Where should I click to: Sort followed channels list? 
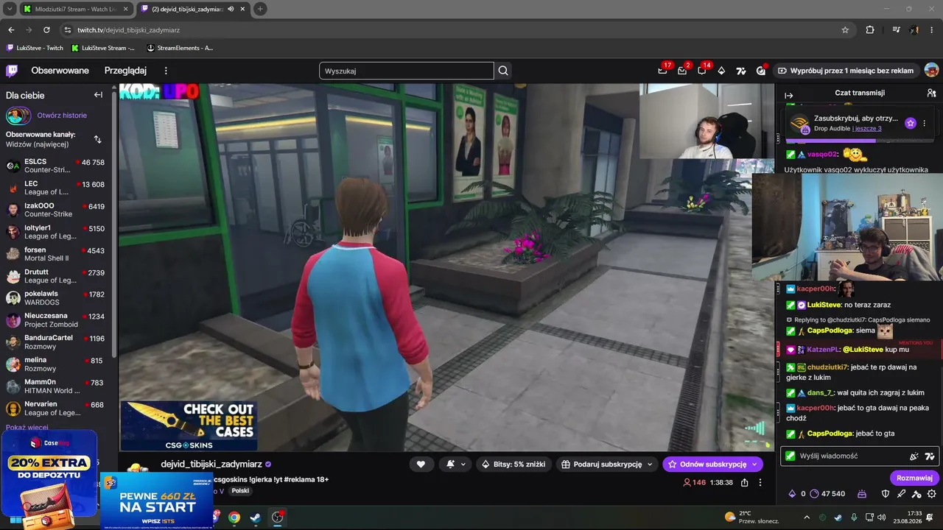pyautogui.click(x=98, y=139)
